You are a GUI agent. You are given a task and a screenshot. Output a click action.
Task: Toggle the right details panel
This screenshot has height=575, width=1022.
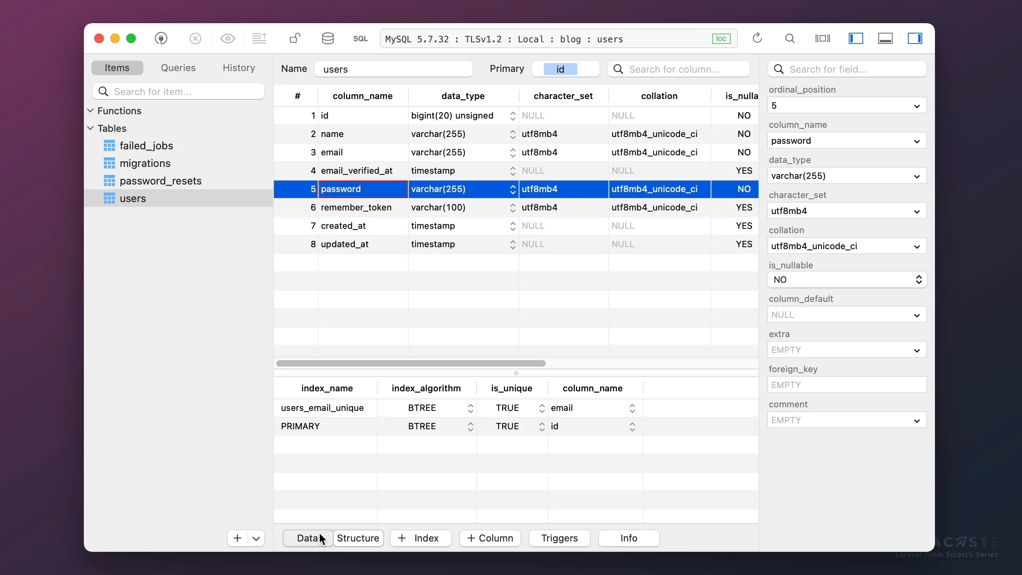[x=915, y=38]
